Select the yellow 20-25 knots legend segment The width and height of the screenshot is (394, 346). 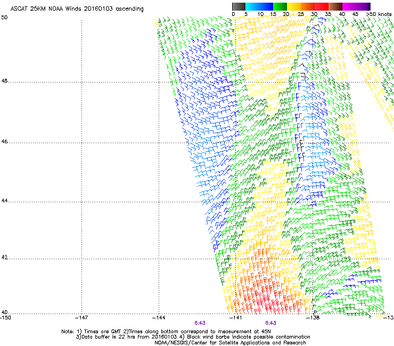[x=294, y=6]
